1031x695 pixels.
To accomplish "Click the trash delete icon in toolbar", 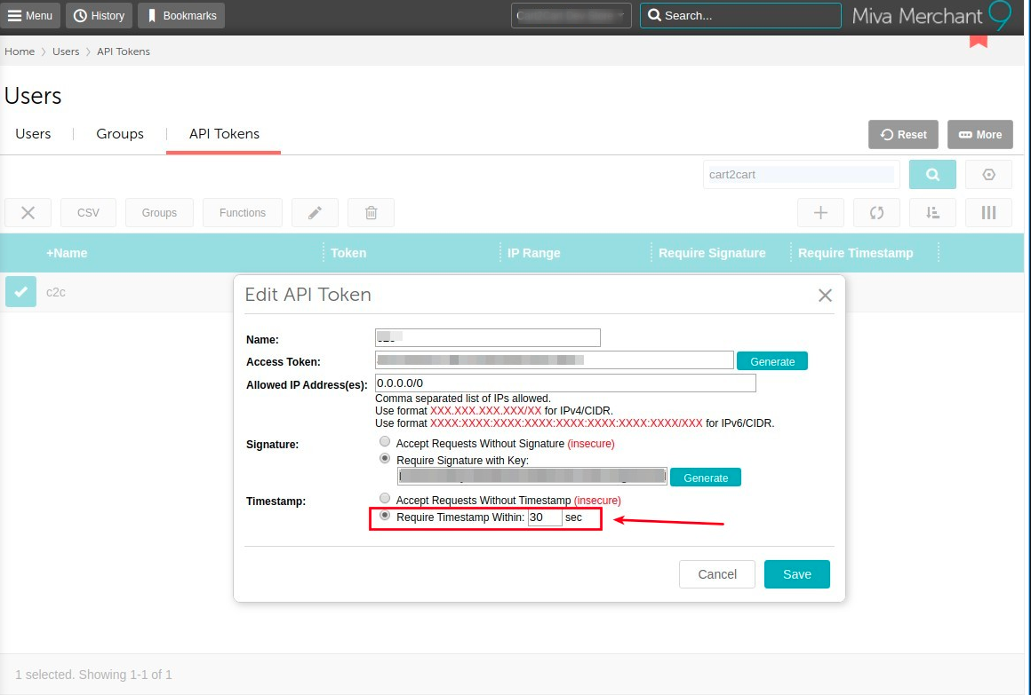I will click(371, 213).
